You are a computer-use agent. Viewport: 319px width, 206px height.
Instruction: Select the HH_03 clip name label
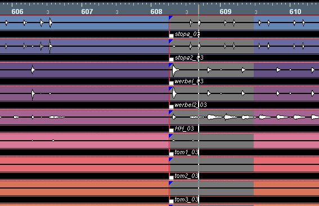tap(184, 128)
